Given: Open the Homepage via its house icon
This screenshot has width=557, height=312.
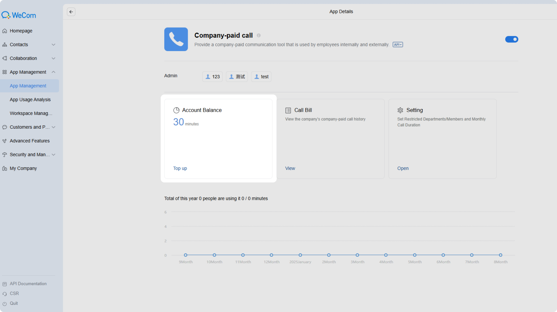Looking at the screenshot, I should tap(4, 31).
